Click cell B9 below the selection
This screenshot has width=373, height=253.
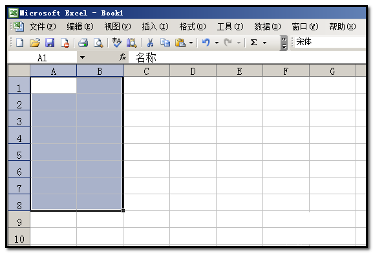pos(100,219)
